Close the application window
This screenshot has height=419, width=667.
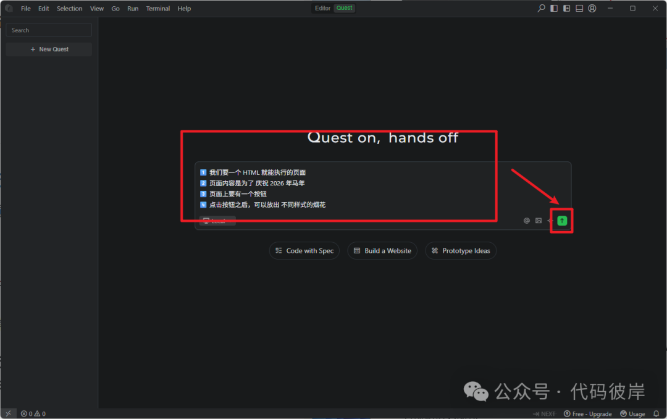click(655, 8)
